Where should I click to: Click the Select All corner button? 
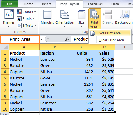[5, 47]
